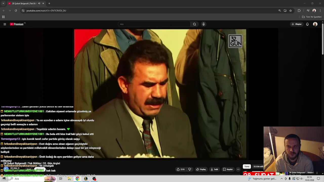Open Yağmurlu günler weather widget
Viewport: 324px width, 182px height.
262,179
